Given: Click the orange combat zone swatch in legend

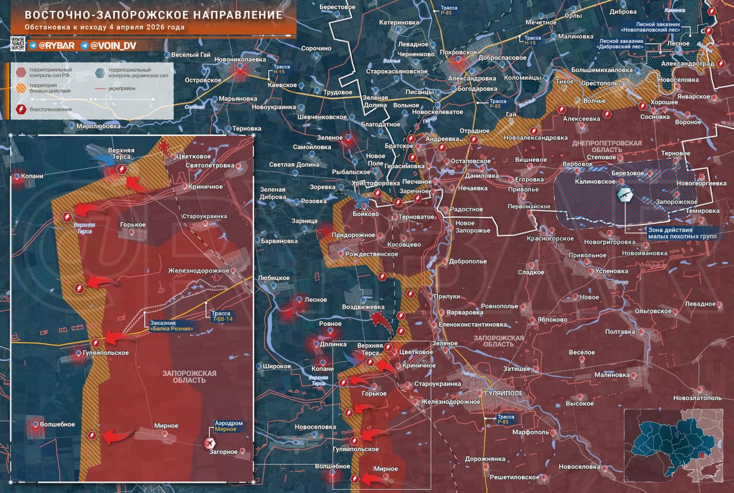Looking at the screenshot, I should coord(21,88).
